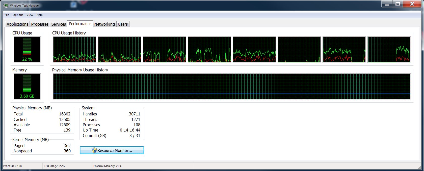Image resolution: width=424 pixels, height=171 pixels.
Task: Click the Total physical memory value 16302
Action: 65,114
